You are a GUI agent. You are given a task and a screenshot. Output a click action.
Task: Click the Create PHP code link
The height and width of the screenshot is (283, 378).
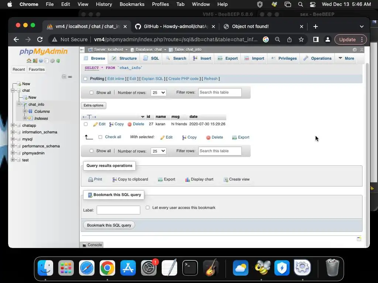(183, 79)
